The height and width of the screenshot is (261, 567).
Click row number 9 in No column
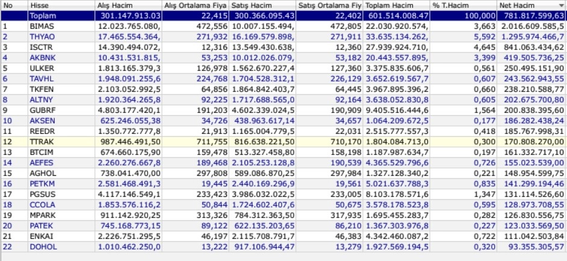click(5, 110)
